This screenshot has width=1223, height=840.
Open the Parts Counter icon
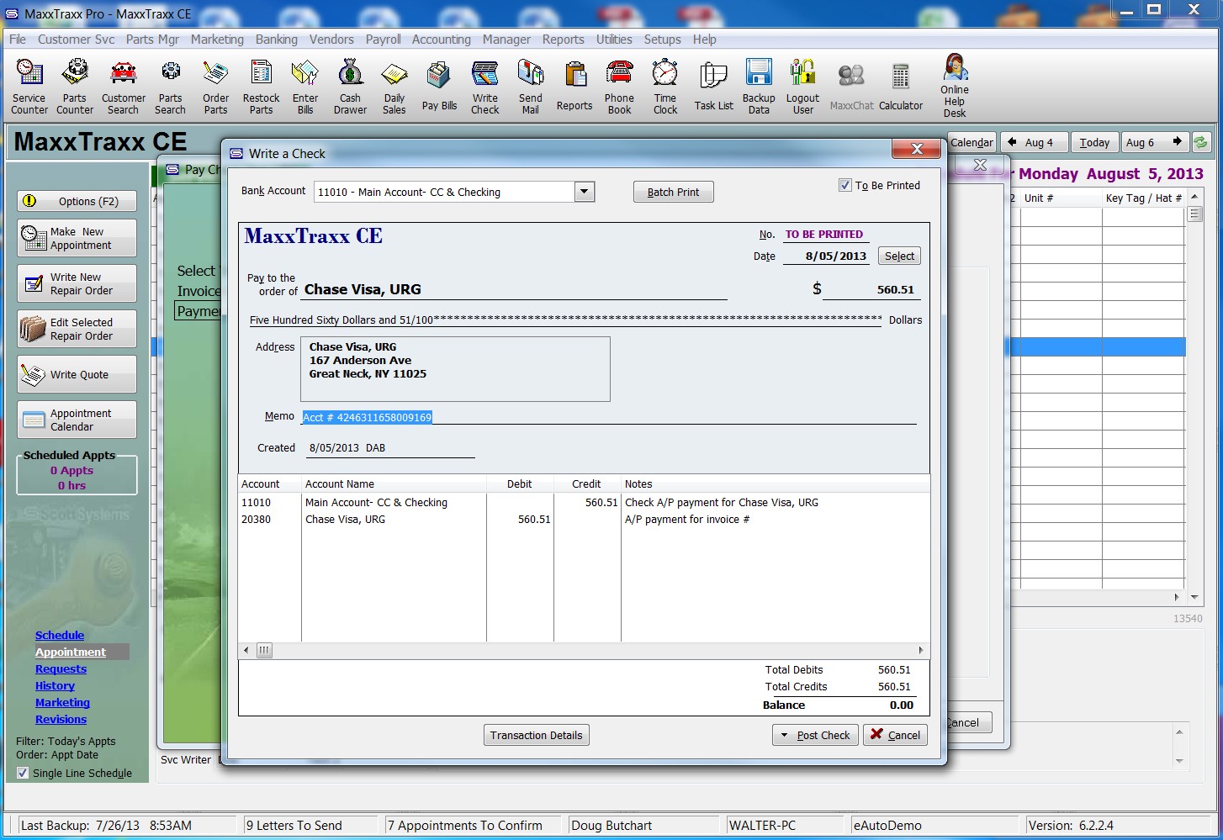[x=75, y=87]
